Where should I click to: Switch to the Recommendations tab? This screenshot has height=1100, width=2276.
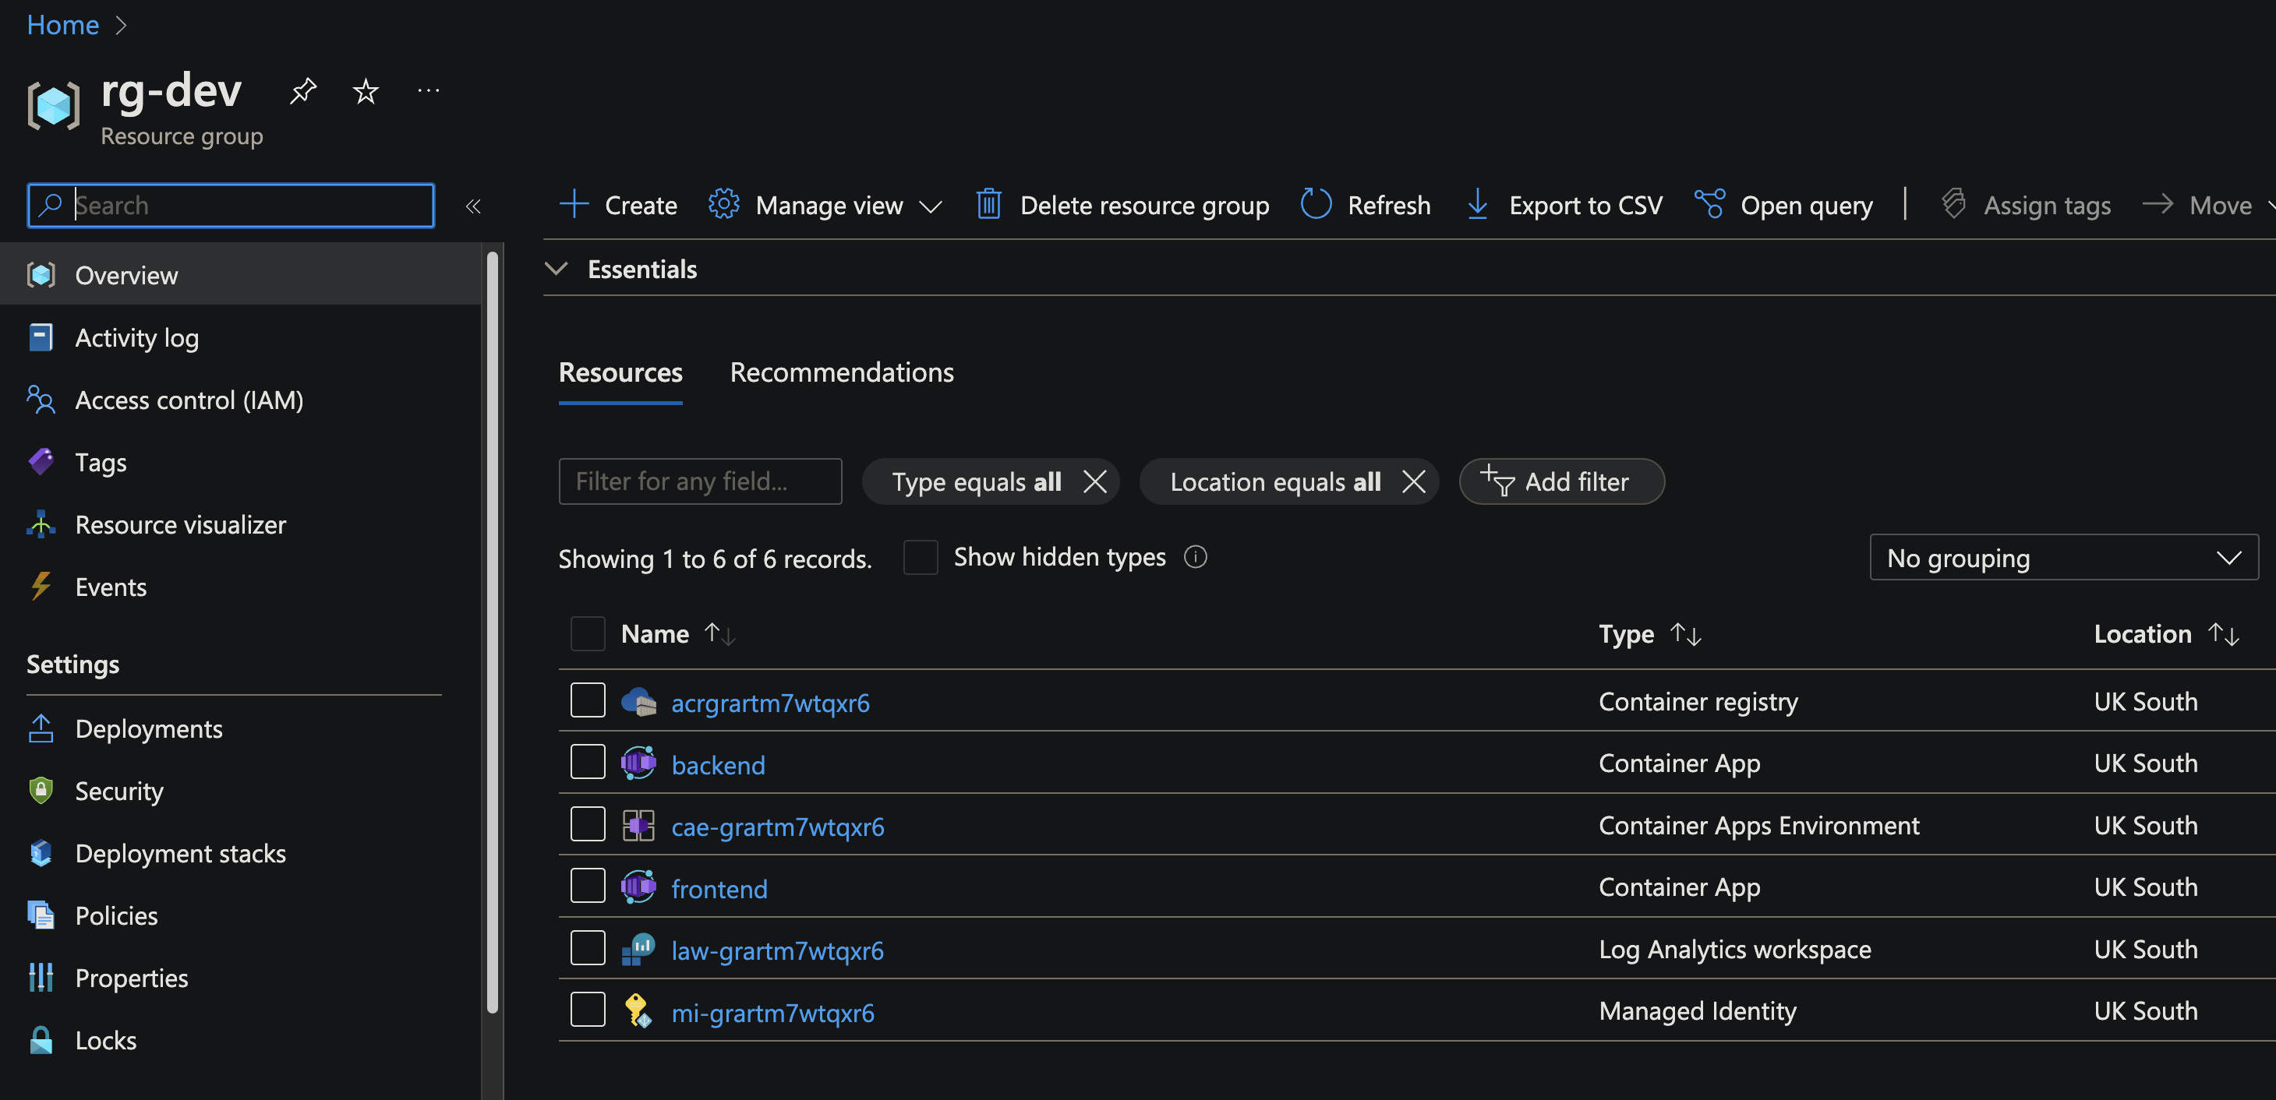click(841, 372)
